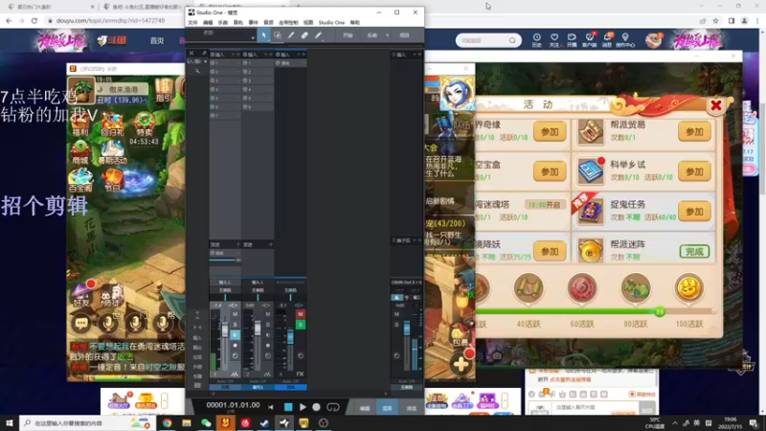Open channel 1 input selector 输入 L
766x431 pixels.
pyautogui.click(x=225, y=283)
